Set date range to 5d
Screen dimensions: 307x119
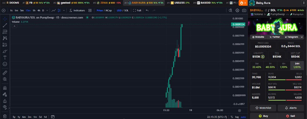pyautogui.click(x=40, y=117)
